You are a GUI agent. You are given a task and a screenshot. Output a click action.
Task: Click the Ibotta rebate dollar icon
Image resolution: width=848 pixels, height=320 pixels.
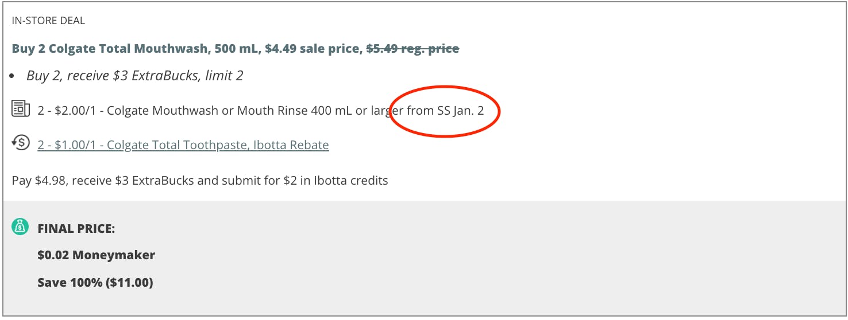tap(21, 144)
